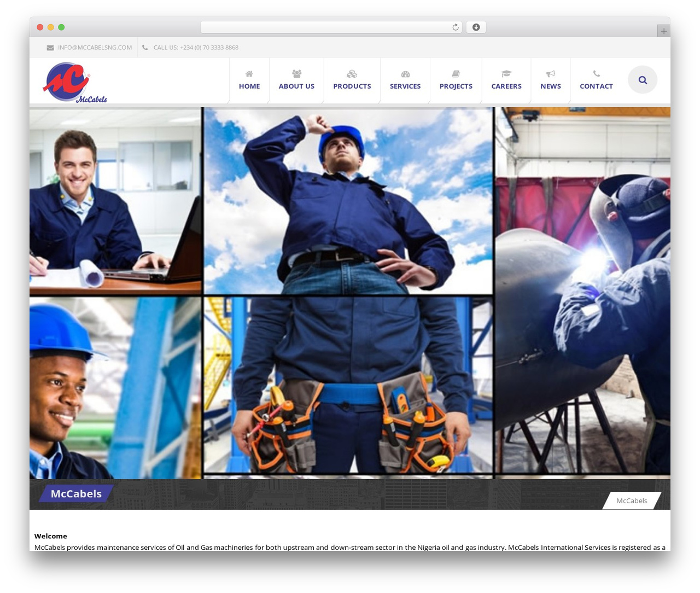Open the PRODUCTS menu item
This screenshot has height=593, width=700.
coord(352,86)
